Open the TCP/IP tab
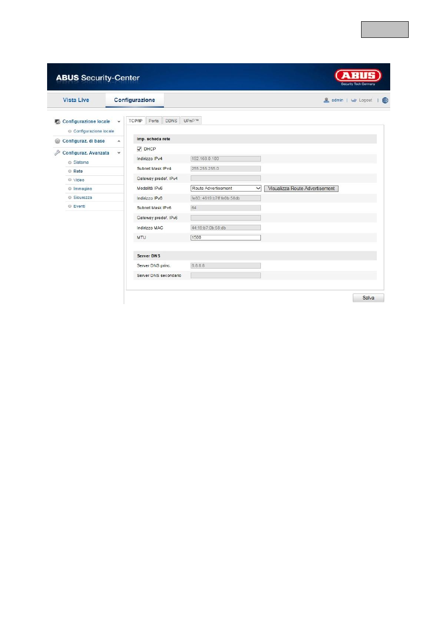 tap(136, 121)
